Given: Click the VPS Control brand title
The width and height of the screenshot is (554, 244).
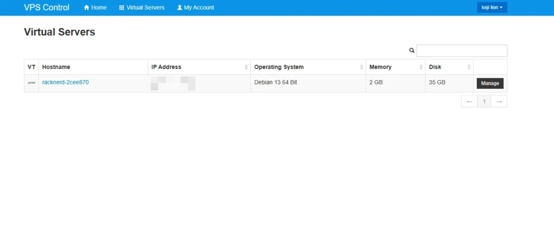Looking at the screenshot, I should (47, 8).
